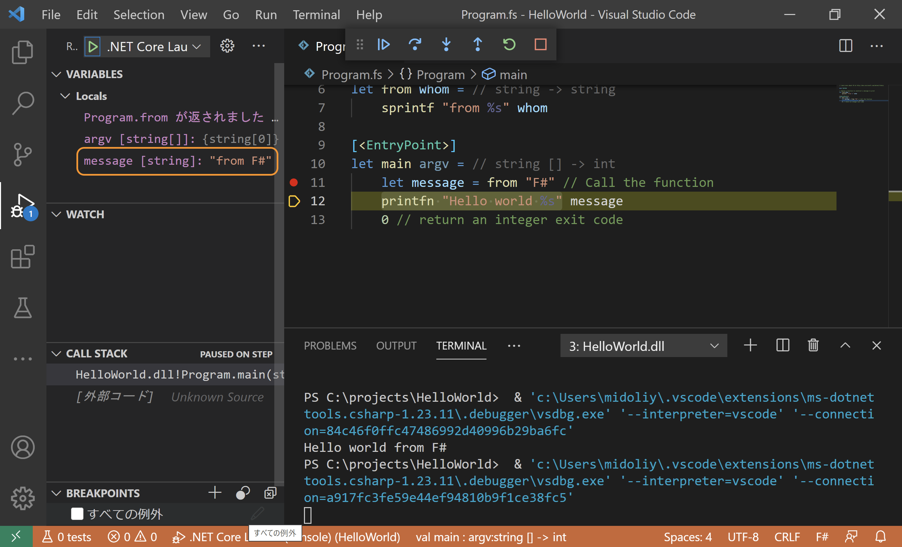The height and width of the screenshot is (547, 902).
Task: Click the F# language mode in status bar
Action: tap(822, 537)
